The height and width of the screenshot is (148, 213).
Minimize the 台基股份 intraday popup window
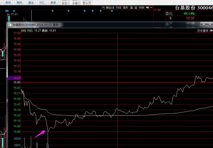click(x=204, y=24)
